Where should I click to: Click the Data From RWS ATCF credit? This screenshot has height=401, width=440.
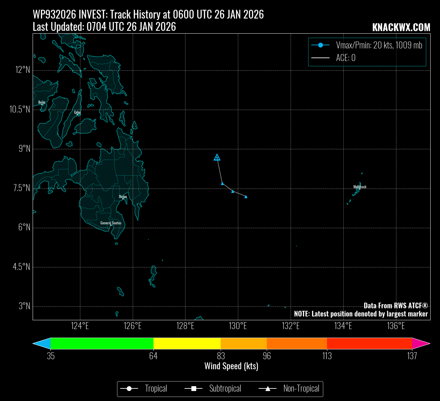(395, 305)
